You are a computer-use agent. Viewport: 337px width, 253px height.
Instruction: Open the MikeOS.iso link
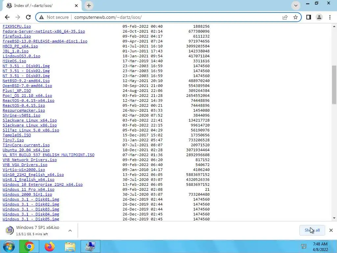click(x=14, y=61)
